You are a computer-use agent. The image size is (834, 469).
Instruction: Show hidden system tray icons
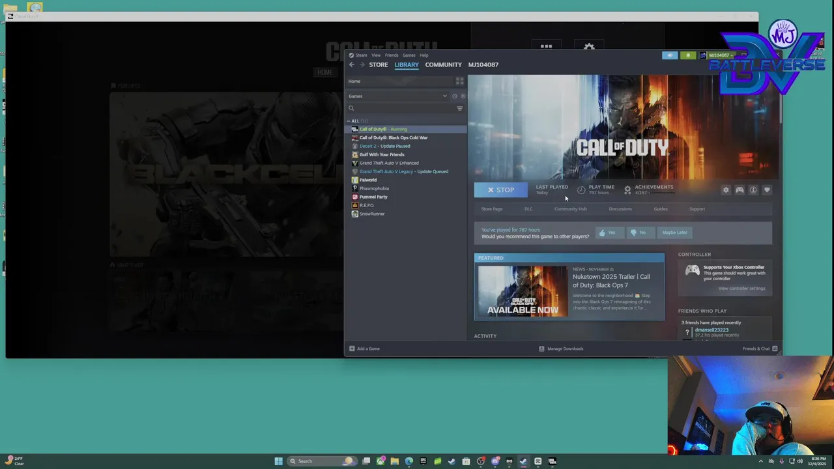pyautogui.click(x=760, y=461)
